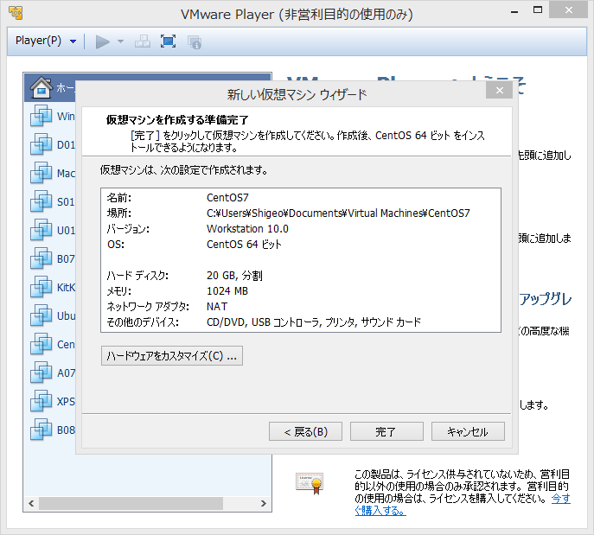
Task: Click the Unity mode toolbar icon
Action: coord(195,41)
